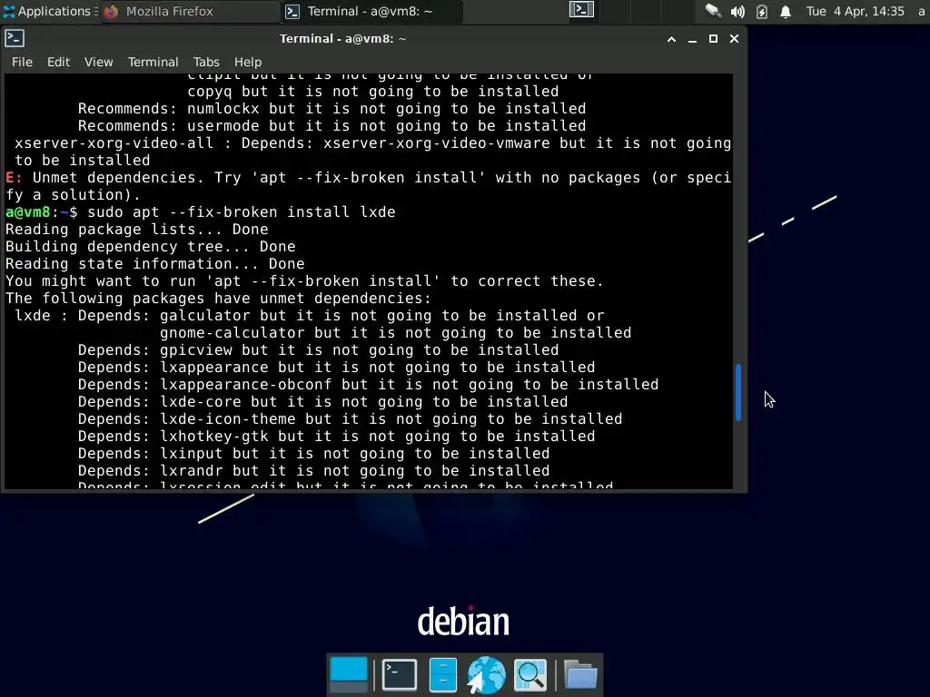Click the user name 'a' in the top panel
Viewport: 930px width, 697px height.
point(921,11)
